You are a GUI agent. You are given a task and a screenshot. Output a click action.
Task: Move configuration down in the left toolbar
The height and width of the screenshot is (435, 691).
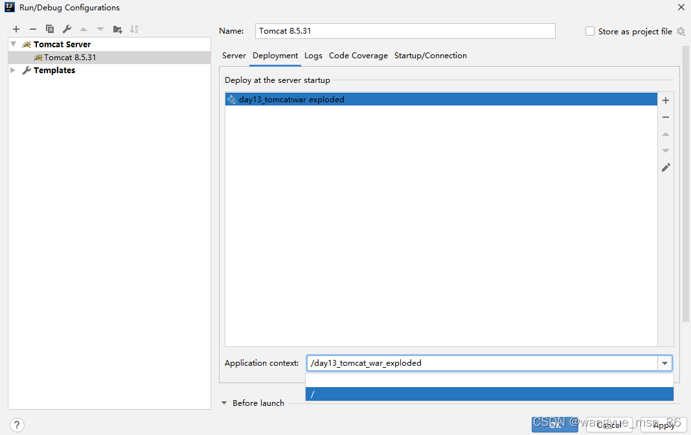[x=100, y=29]
